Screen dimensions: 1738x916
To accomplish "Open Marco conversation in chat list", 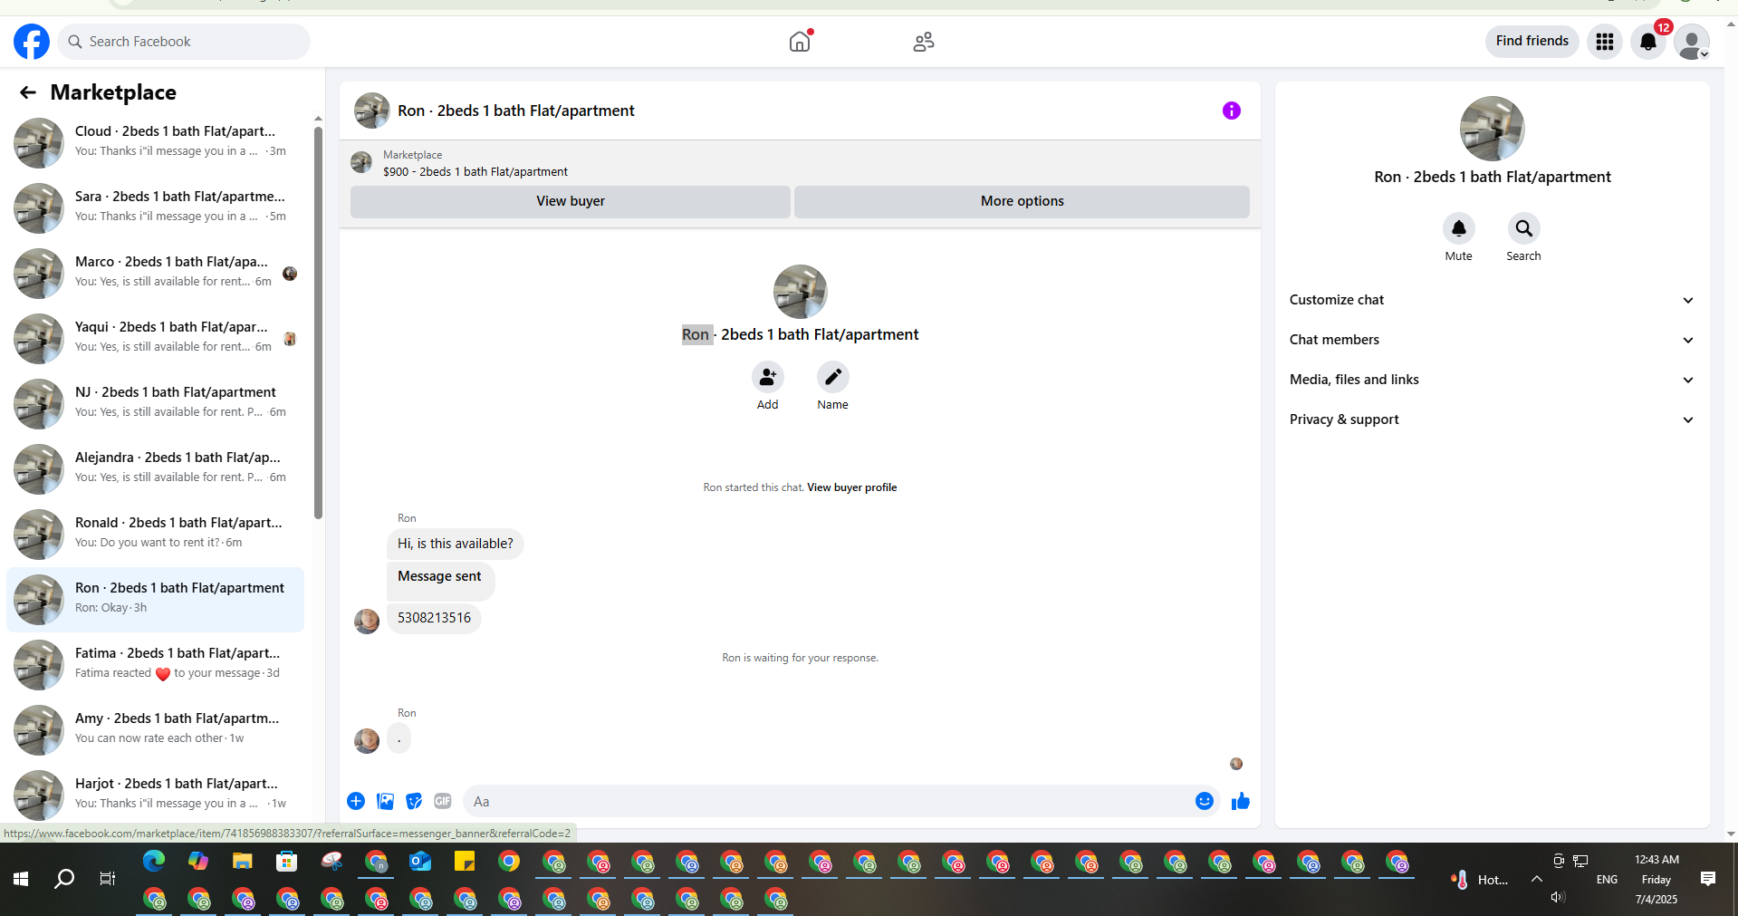I will tap(155, 273).
